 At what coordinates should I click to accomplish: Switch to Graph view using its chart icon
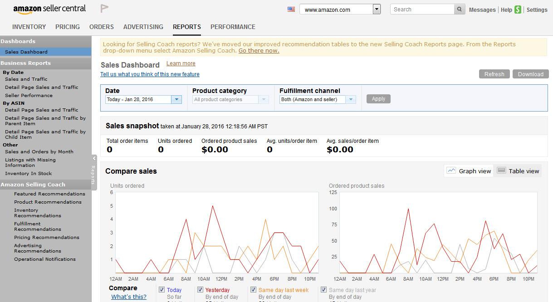[451, 170]
